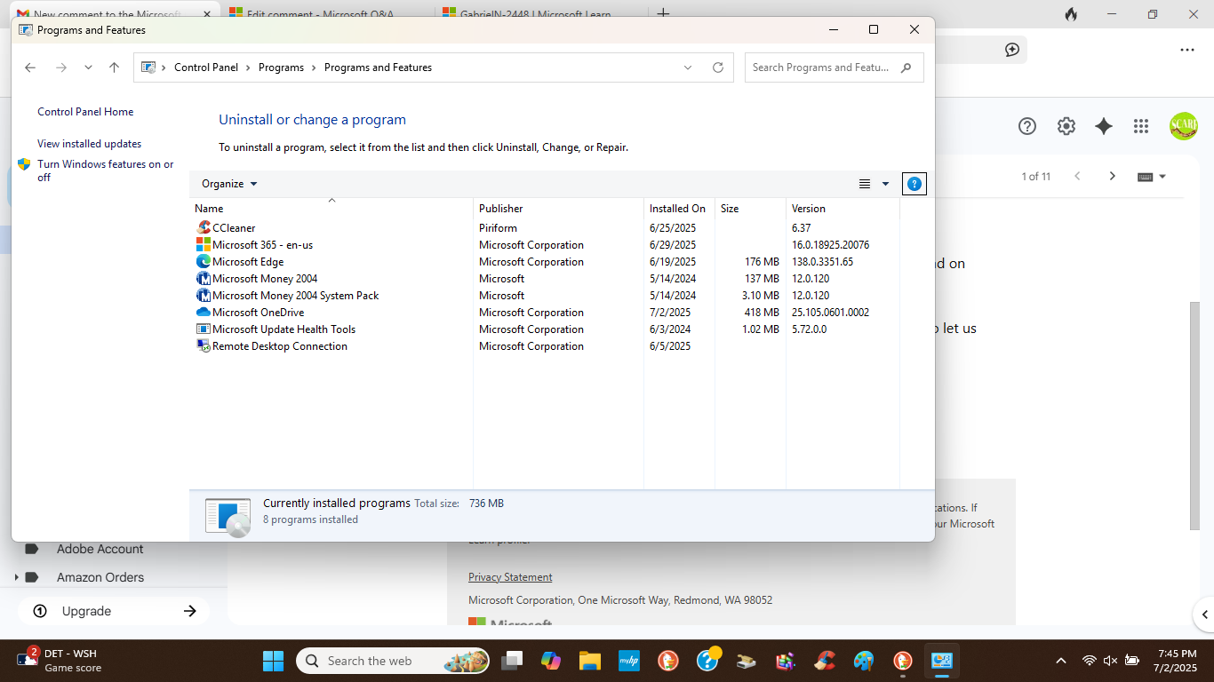Click the search magnifier in Programs and Features
Image resolution: width=1214 pixels, height=682 pixels.
coord(907,67)
